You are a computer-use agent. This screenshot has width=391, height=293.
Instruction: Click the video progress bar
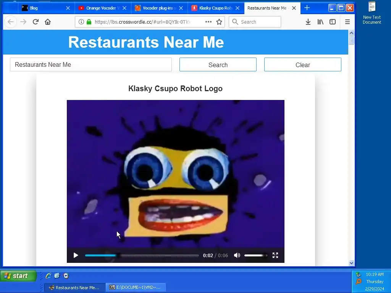click(x=142, y=255)
